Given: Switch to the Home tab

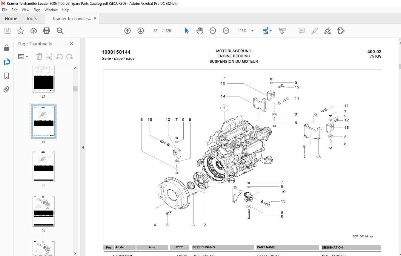Looking at the screenshot, I should [x=11, y=19].
